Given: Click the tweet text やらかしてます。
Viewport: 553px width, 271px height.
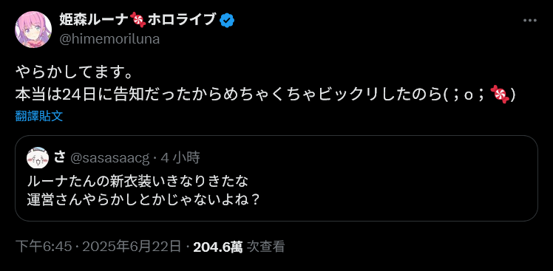Looking at the screenshot, I should pyautogui.click(x=74, y=73).
